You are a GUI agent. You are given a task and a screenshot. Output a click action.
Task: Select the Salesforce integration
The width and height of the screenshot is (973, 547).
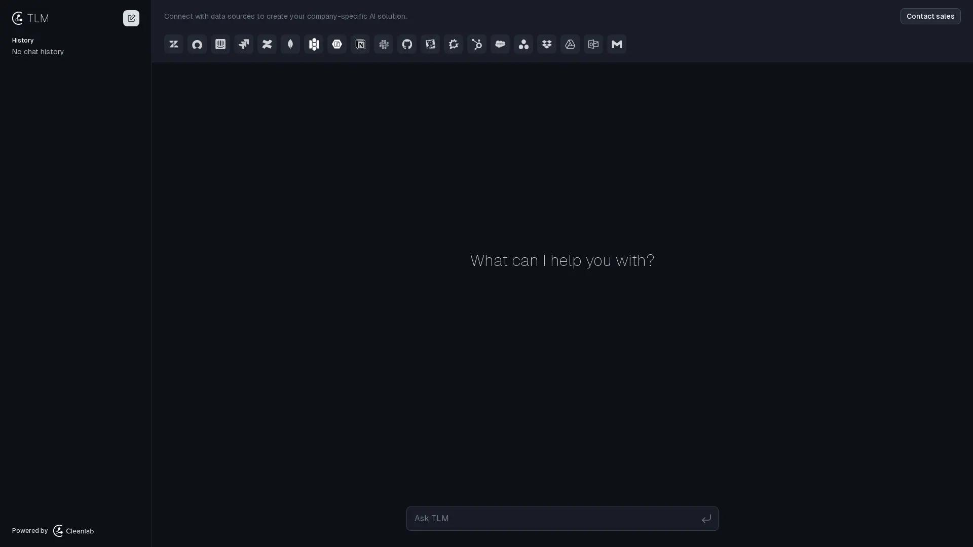pos(500,44)
